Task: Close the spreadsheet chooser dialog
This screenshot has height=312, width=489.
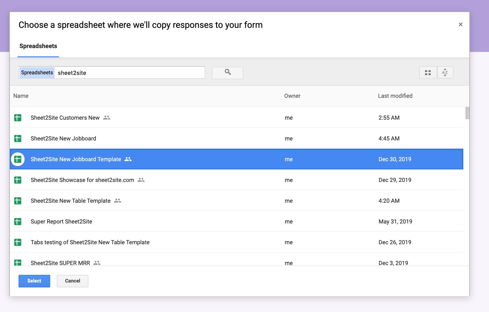Action: pos(460,25)
